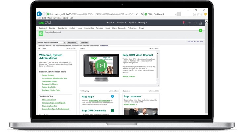Open the Preferences tab

[132, 28]
